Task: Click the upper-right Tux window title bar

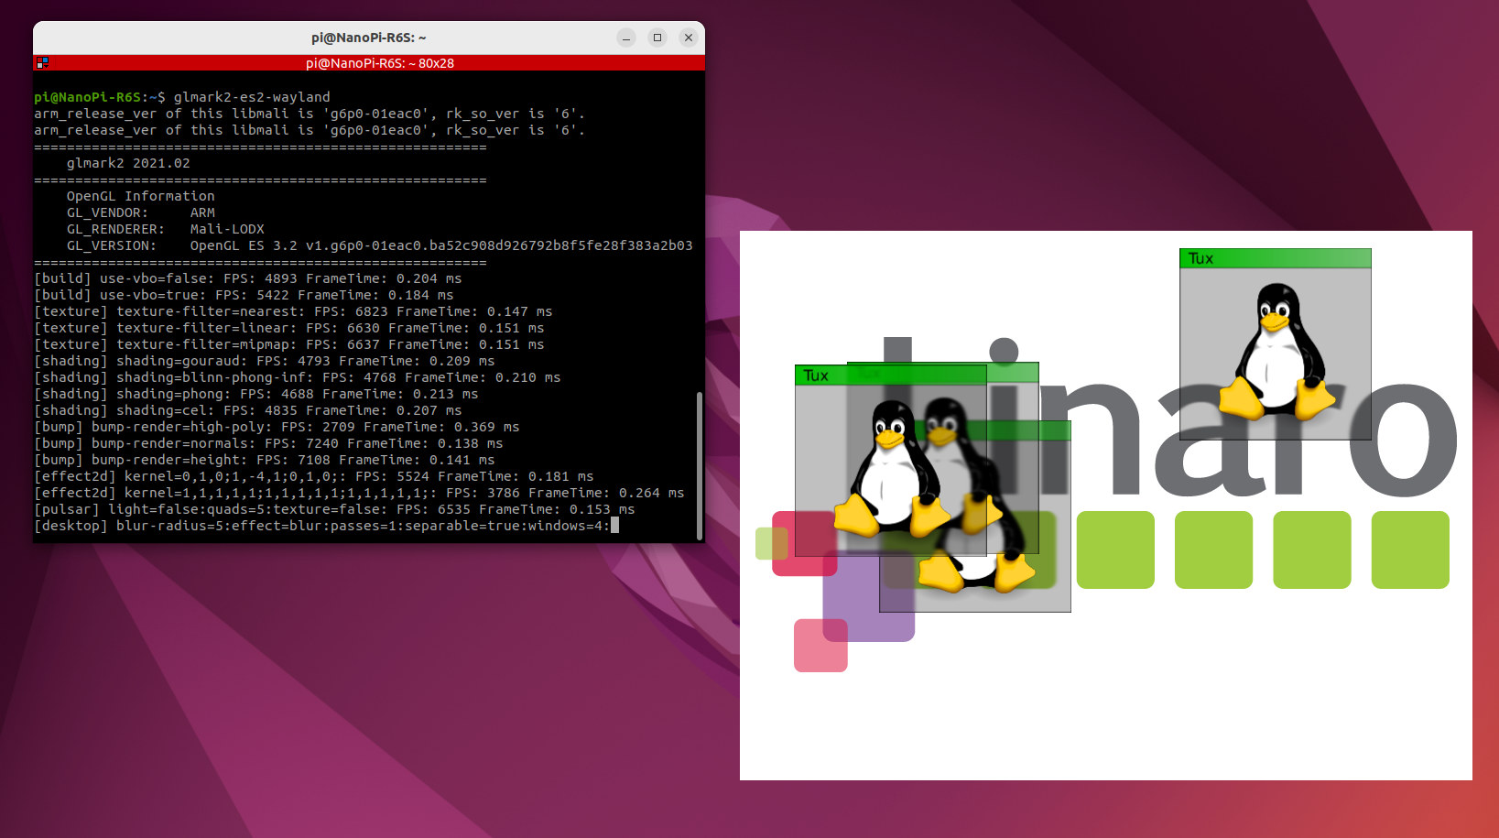Action: (1275, 258)
